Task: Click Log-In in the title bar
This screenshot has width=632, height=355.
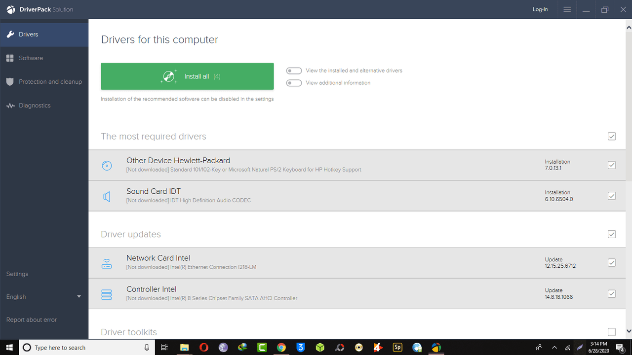Action: [540, 9]
